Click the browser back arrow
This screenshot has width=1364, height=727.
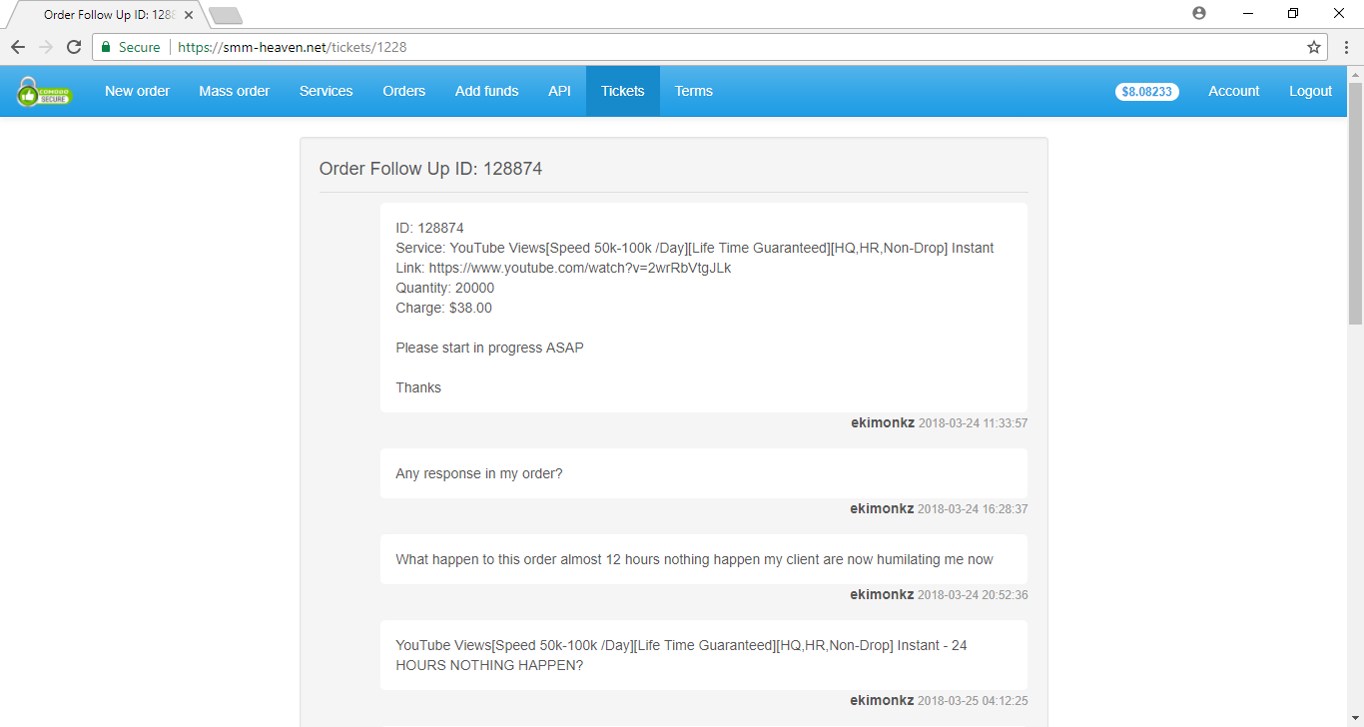tap(18, 47)
